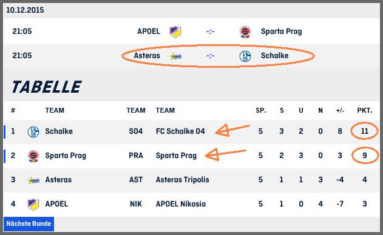Click the Asteras star logo in the fixture

175,56
